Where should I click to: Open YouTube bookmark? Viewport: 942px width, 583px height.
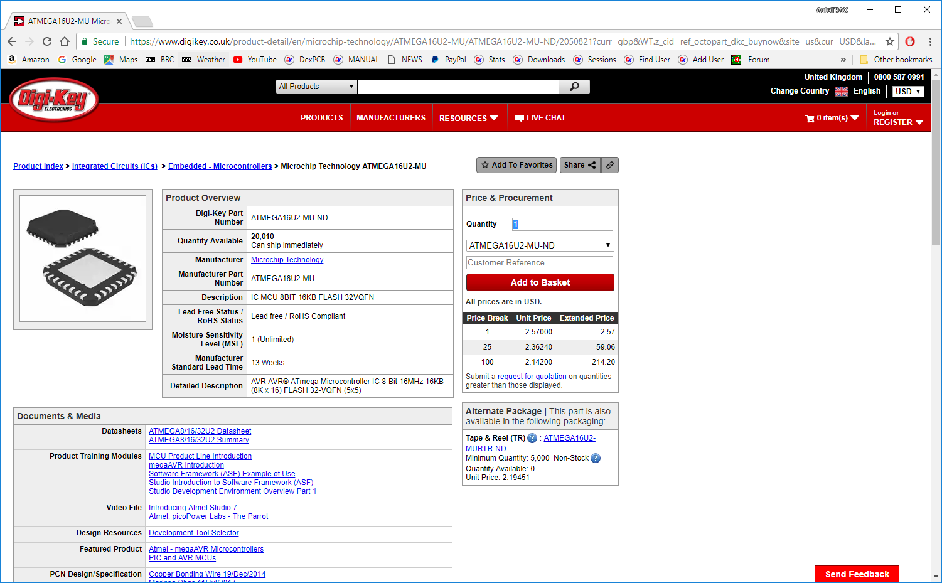pos(255,60)
